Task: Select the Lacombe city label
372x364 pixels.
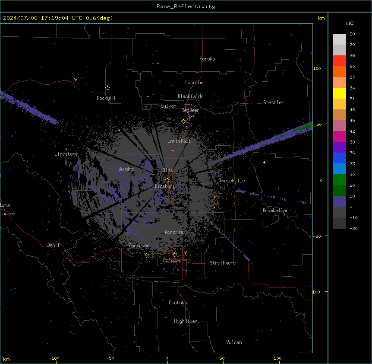Action: click(194, 83)
